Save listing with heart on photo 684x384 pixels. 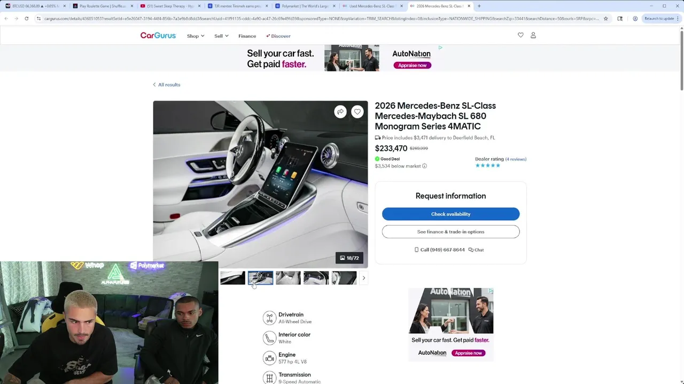(x=357, y=111)
